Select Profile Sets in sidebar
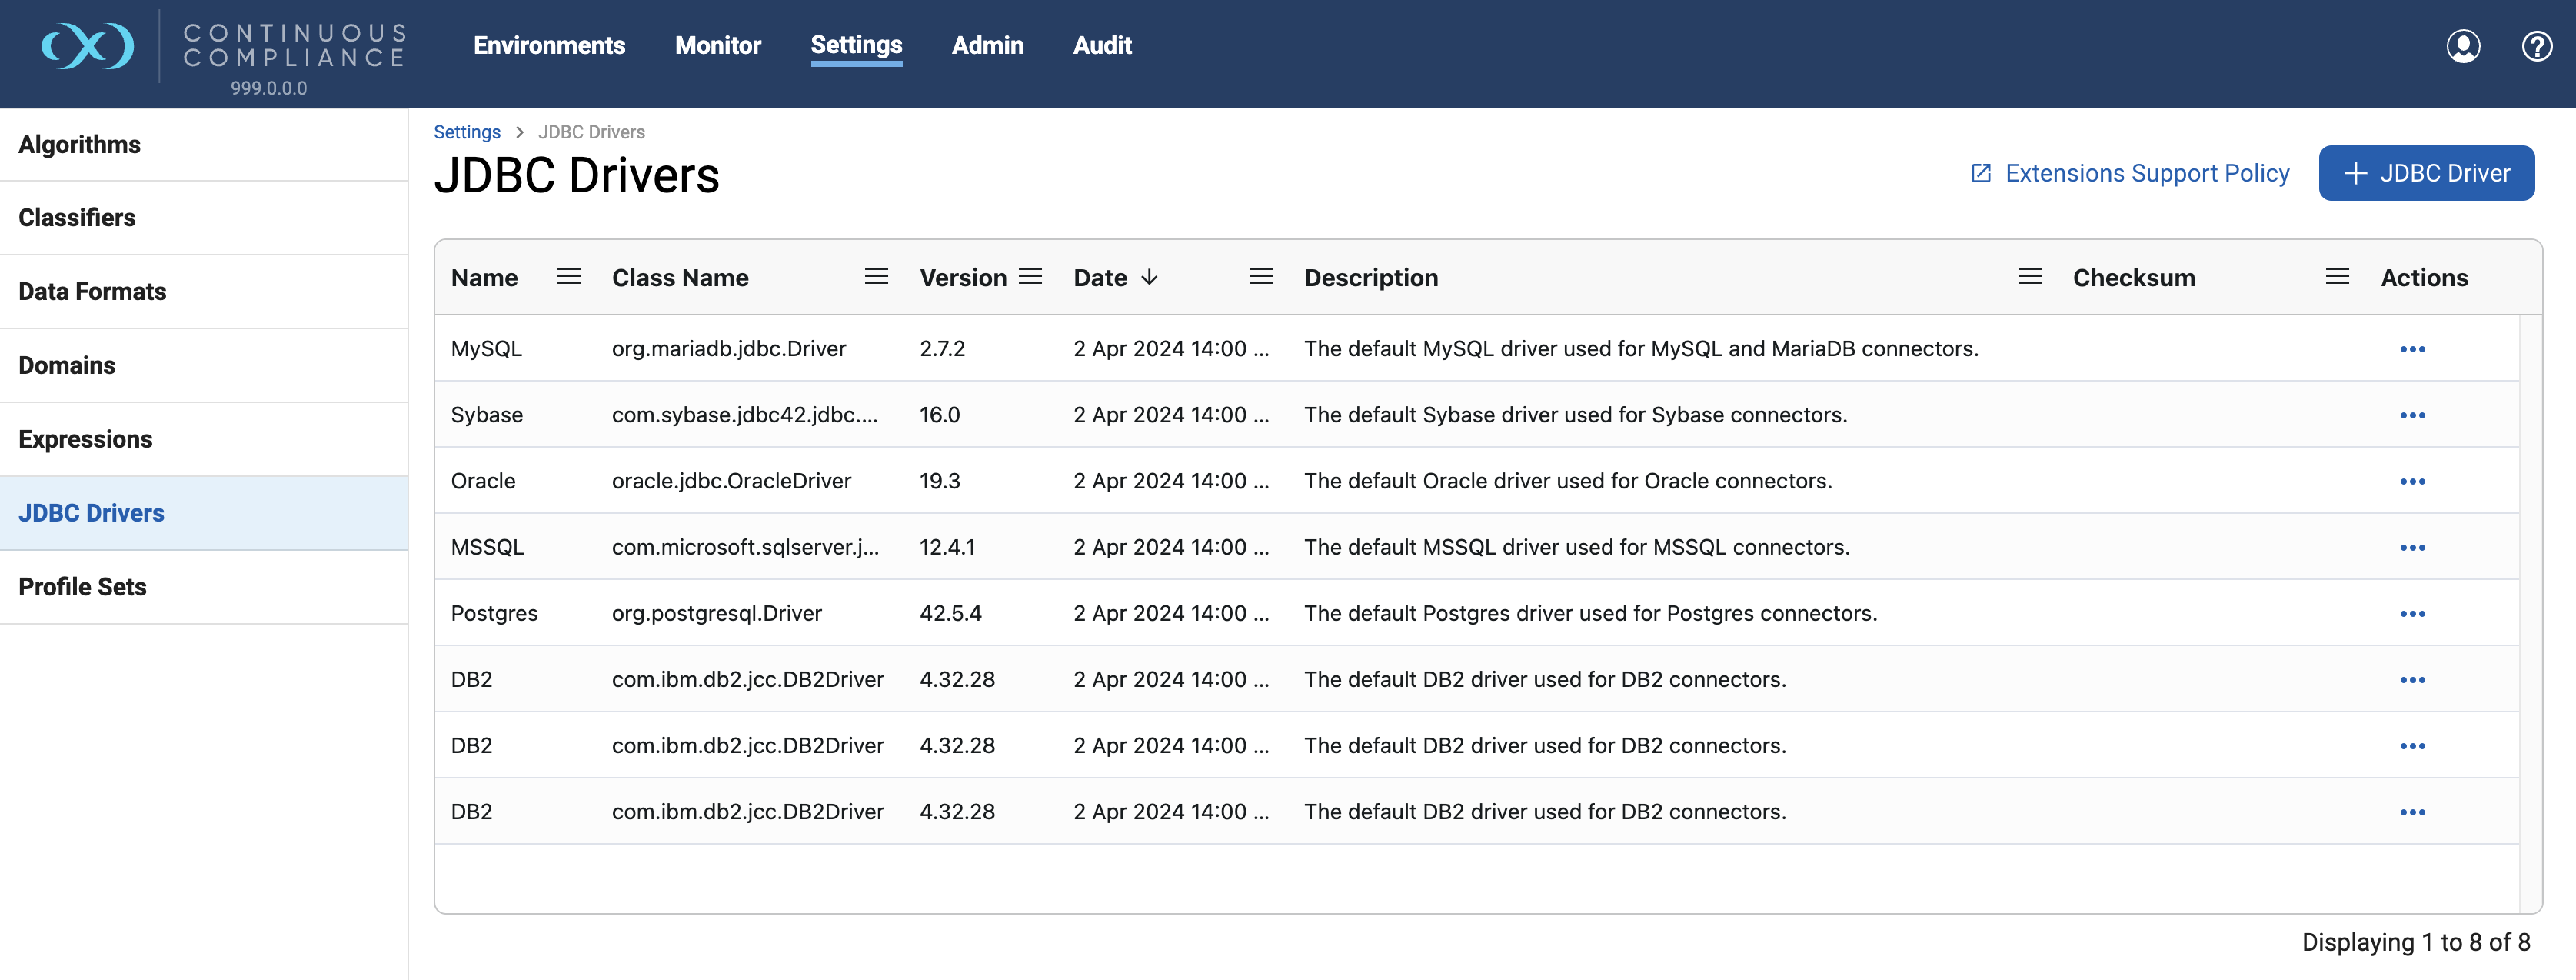The image size is (2576, 980). pos(83,587)
